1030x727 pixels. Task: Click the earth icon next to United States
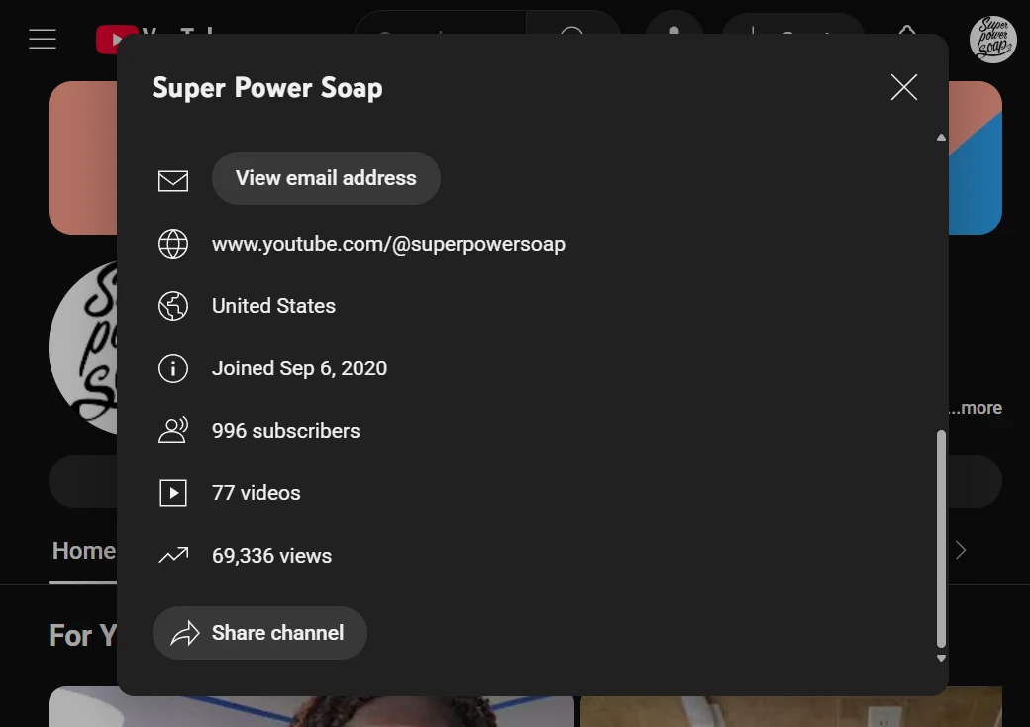click(x=173, y=306)
